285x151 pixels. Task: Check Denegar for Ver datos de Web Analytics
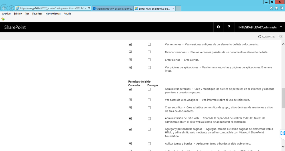pos(149,100)
